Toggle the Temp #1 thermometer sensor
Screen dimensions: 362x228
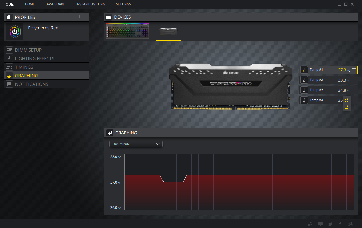(x=304, y=70)
